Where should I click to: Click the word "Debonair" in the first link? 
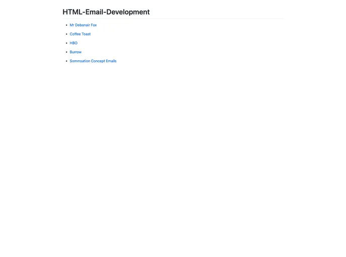(x=82, y=25)
